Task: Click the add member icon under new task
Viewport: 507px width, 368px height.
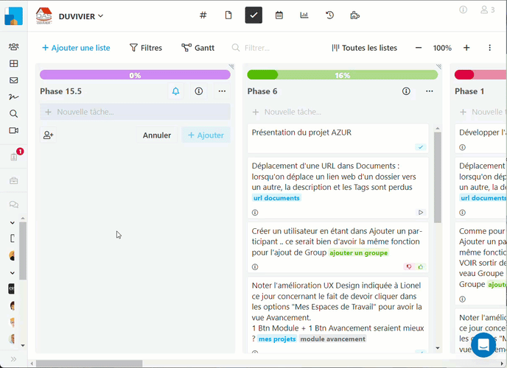Action: coord(49,135)
